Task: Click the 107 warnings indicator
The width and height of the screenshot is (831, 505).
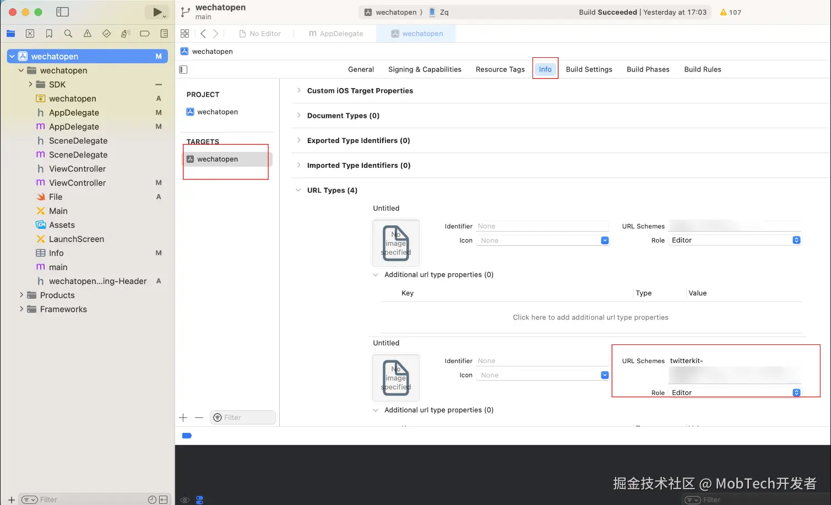Action: (731, 12)
